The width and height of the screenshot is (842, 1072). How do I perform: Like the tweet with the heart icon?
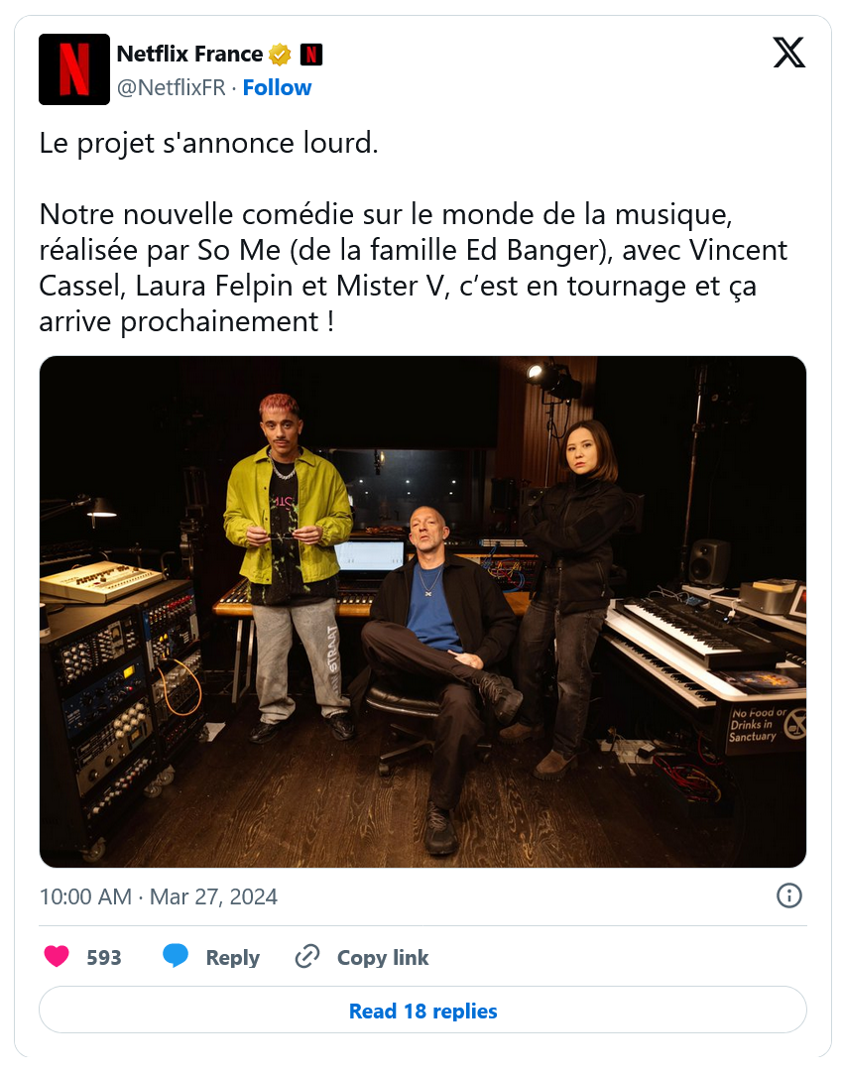57,956
